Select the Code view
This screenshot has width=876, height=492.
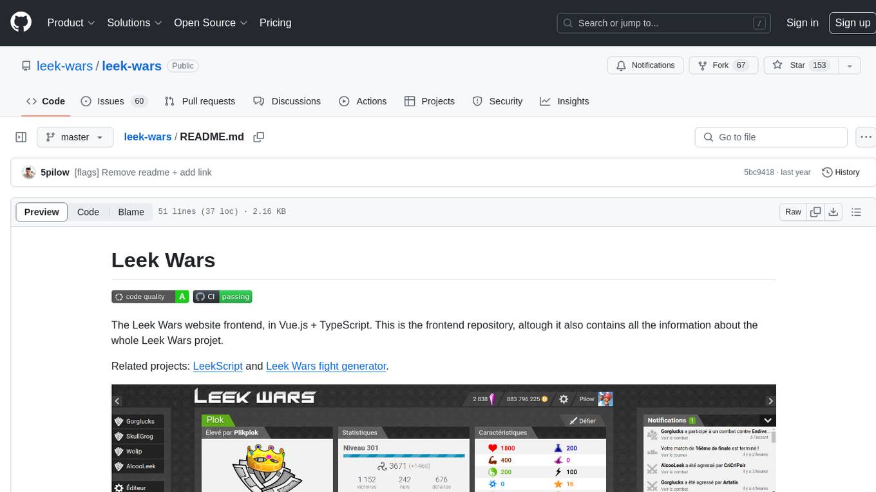[88, 212]
